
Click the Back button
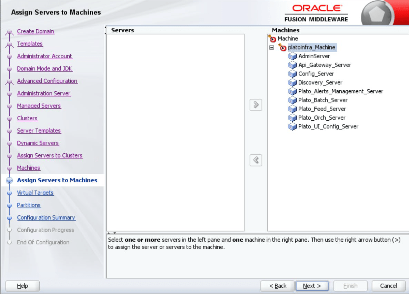pos(278,286)
